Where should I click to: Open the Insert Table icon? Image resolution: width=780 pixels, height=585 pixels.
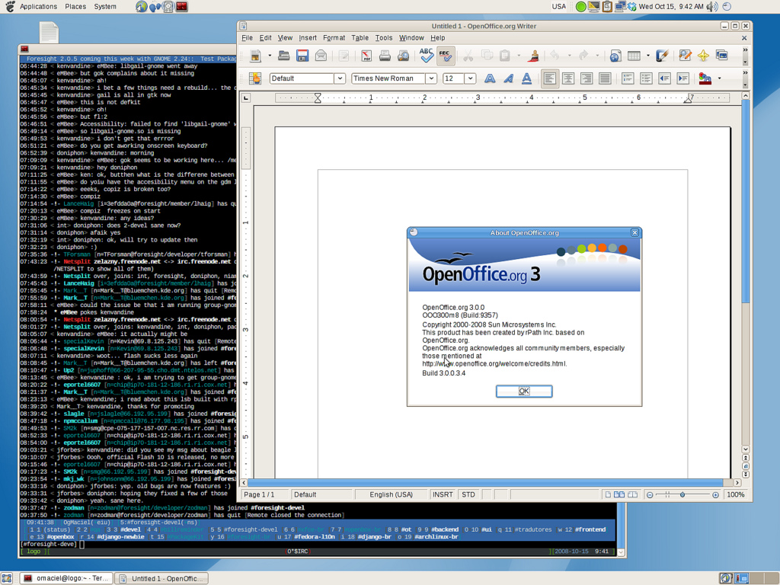(x=634, y=56)
